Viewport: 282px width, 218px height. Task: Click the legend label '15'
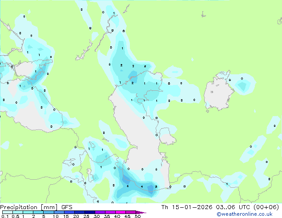pos(66,216)
